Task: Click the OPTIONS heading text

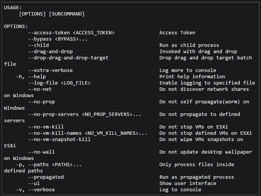Action: [16, 26]
